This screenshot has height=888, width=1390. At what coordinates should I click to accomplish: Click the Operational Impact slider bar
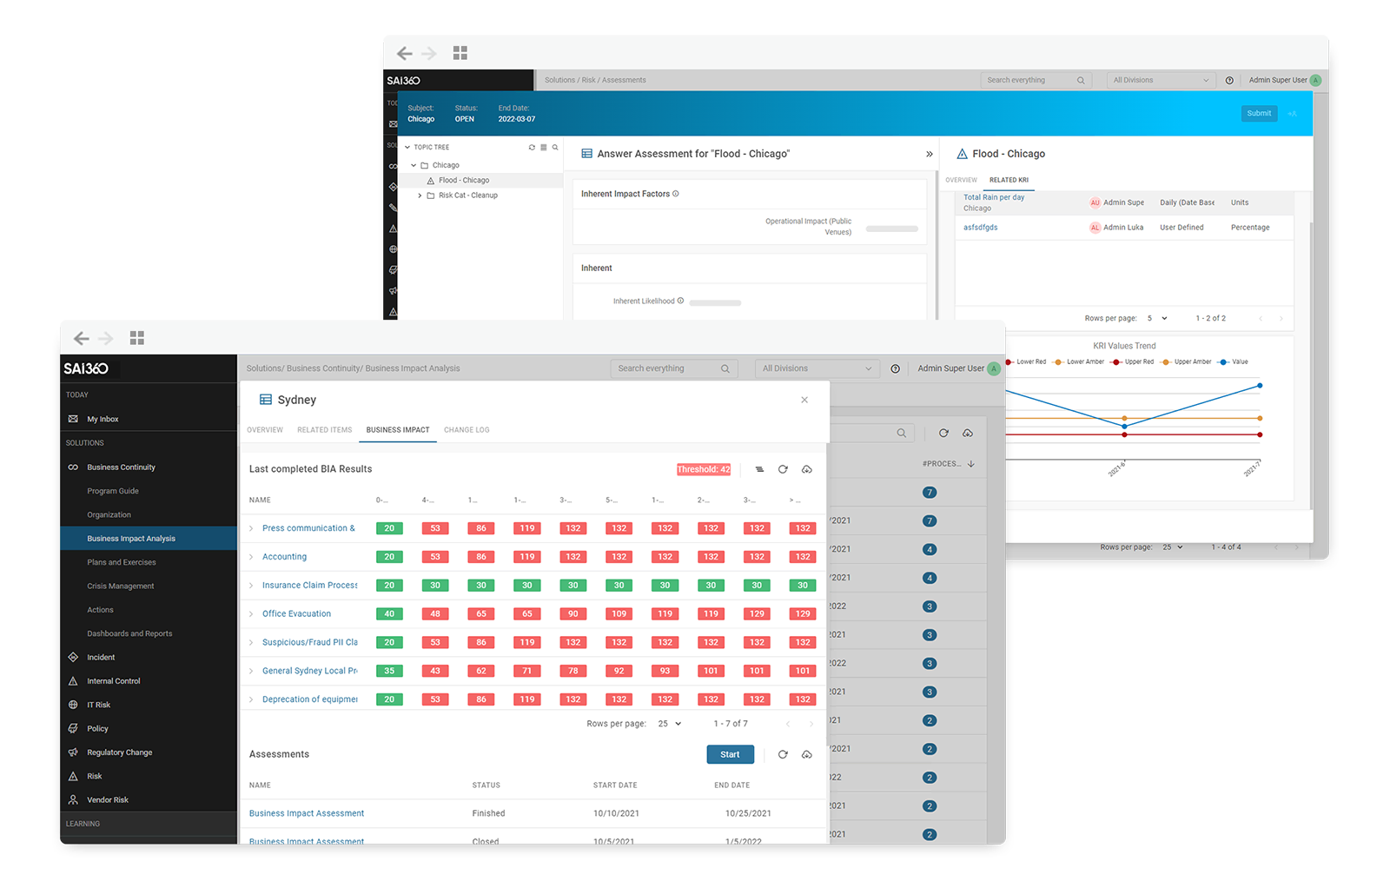tap(891, 229)
